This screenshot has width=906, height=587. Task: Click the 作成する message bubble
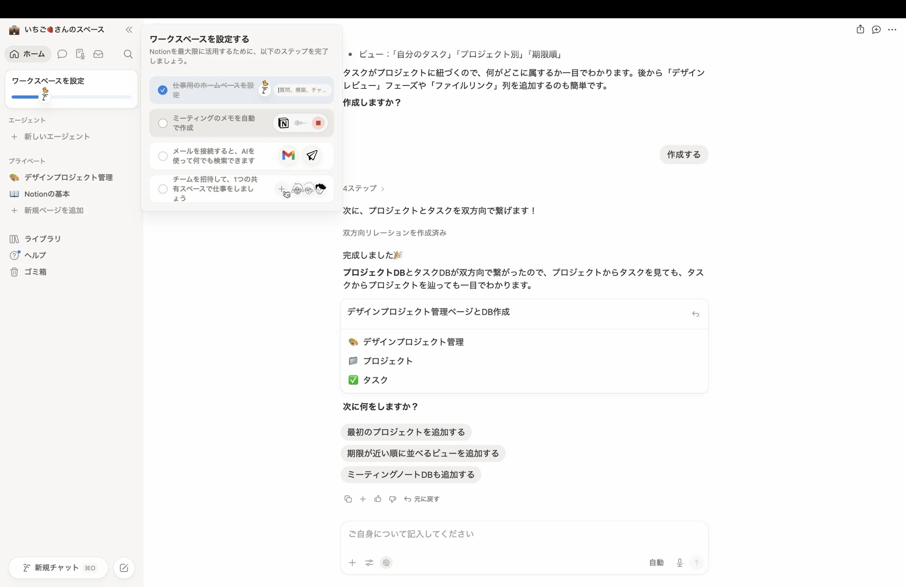[x=684, y=155]
